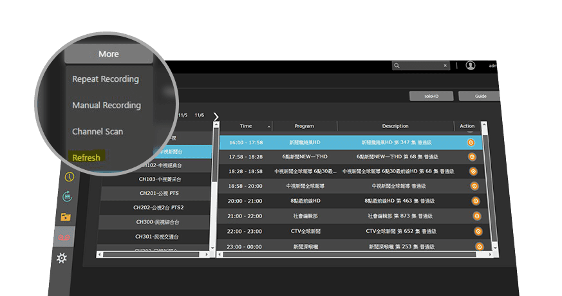The image size is (562, 296).
Task: Click the highlighted Refresh menu item
Action: click(86, 158)
